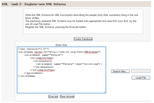Click the Create Database button

(83, 39)
